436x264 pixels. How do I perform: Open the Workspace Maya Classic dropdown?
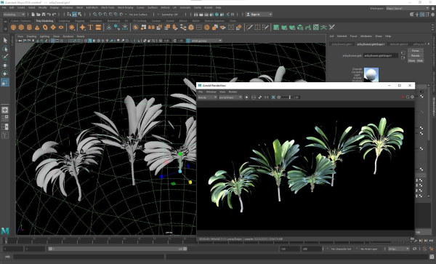click(x=408, y=8)
